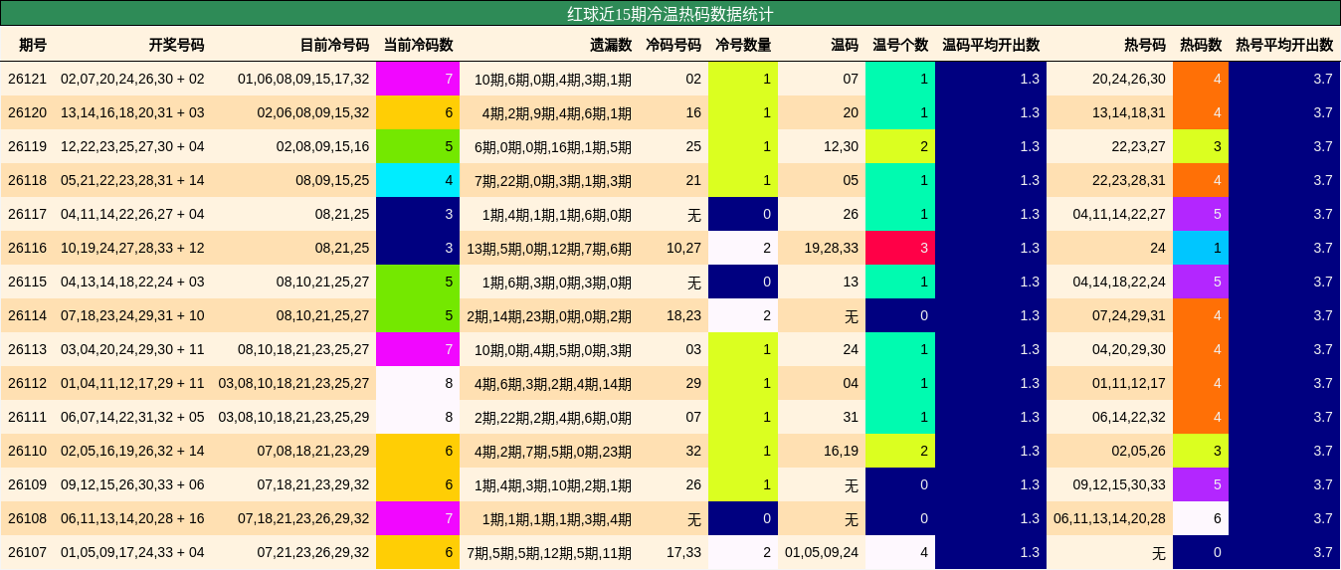Select red warm count 3 in row 26116

pos(900,248)
